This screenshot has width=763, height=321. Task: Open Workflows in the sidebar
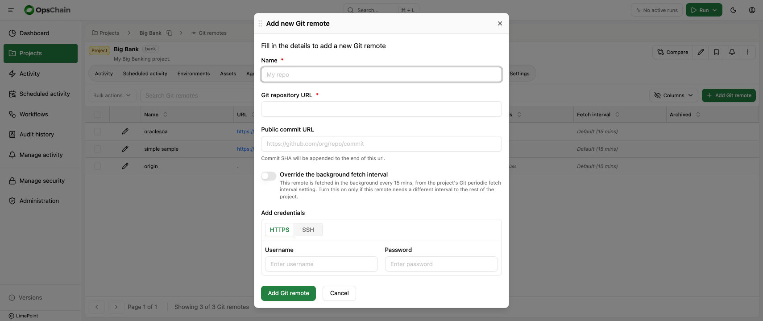(x=41, y=114)
